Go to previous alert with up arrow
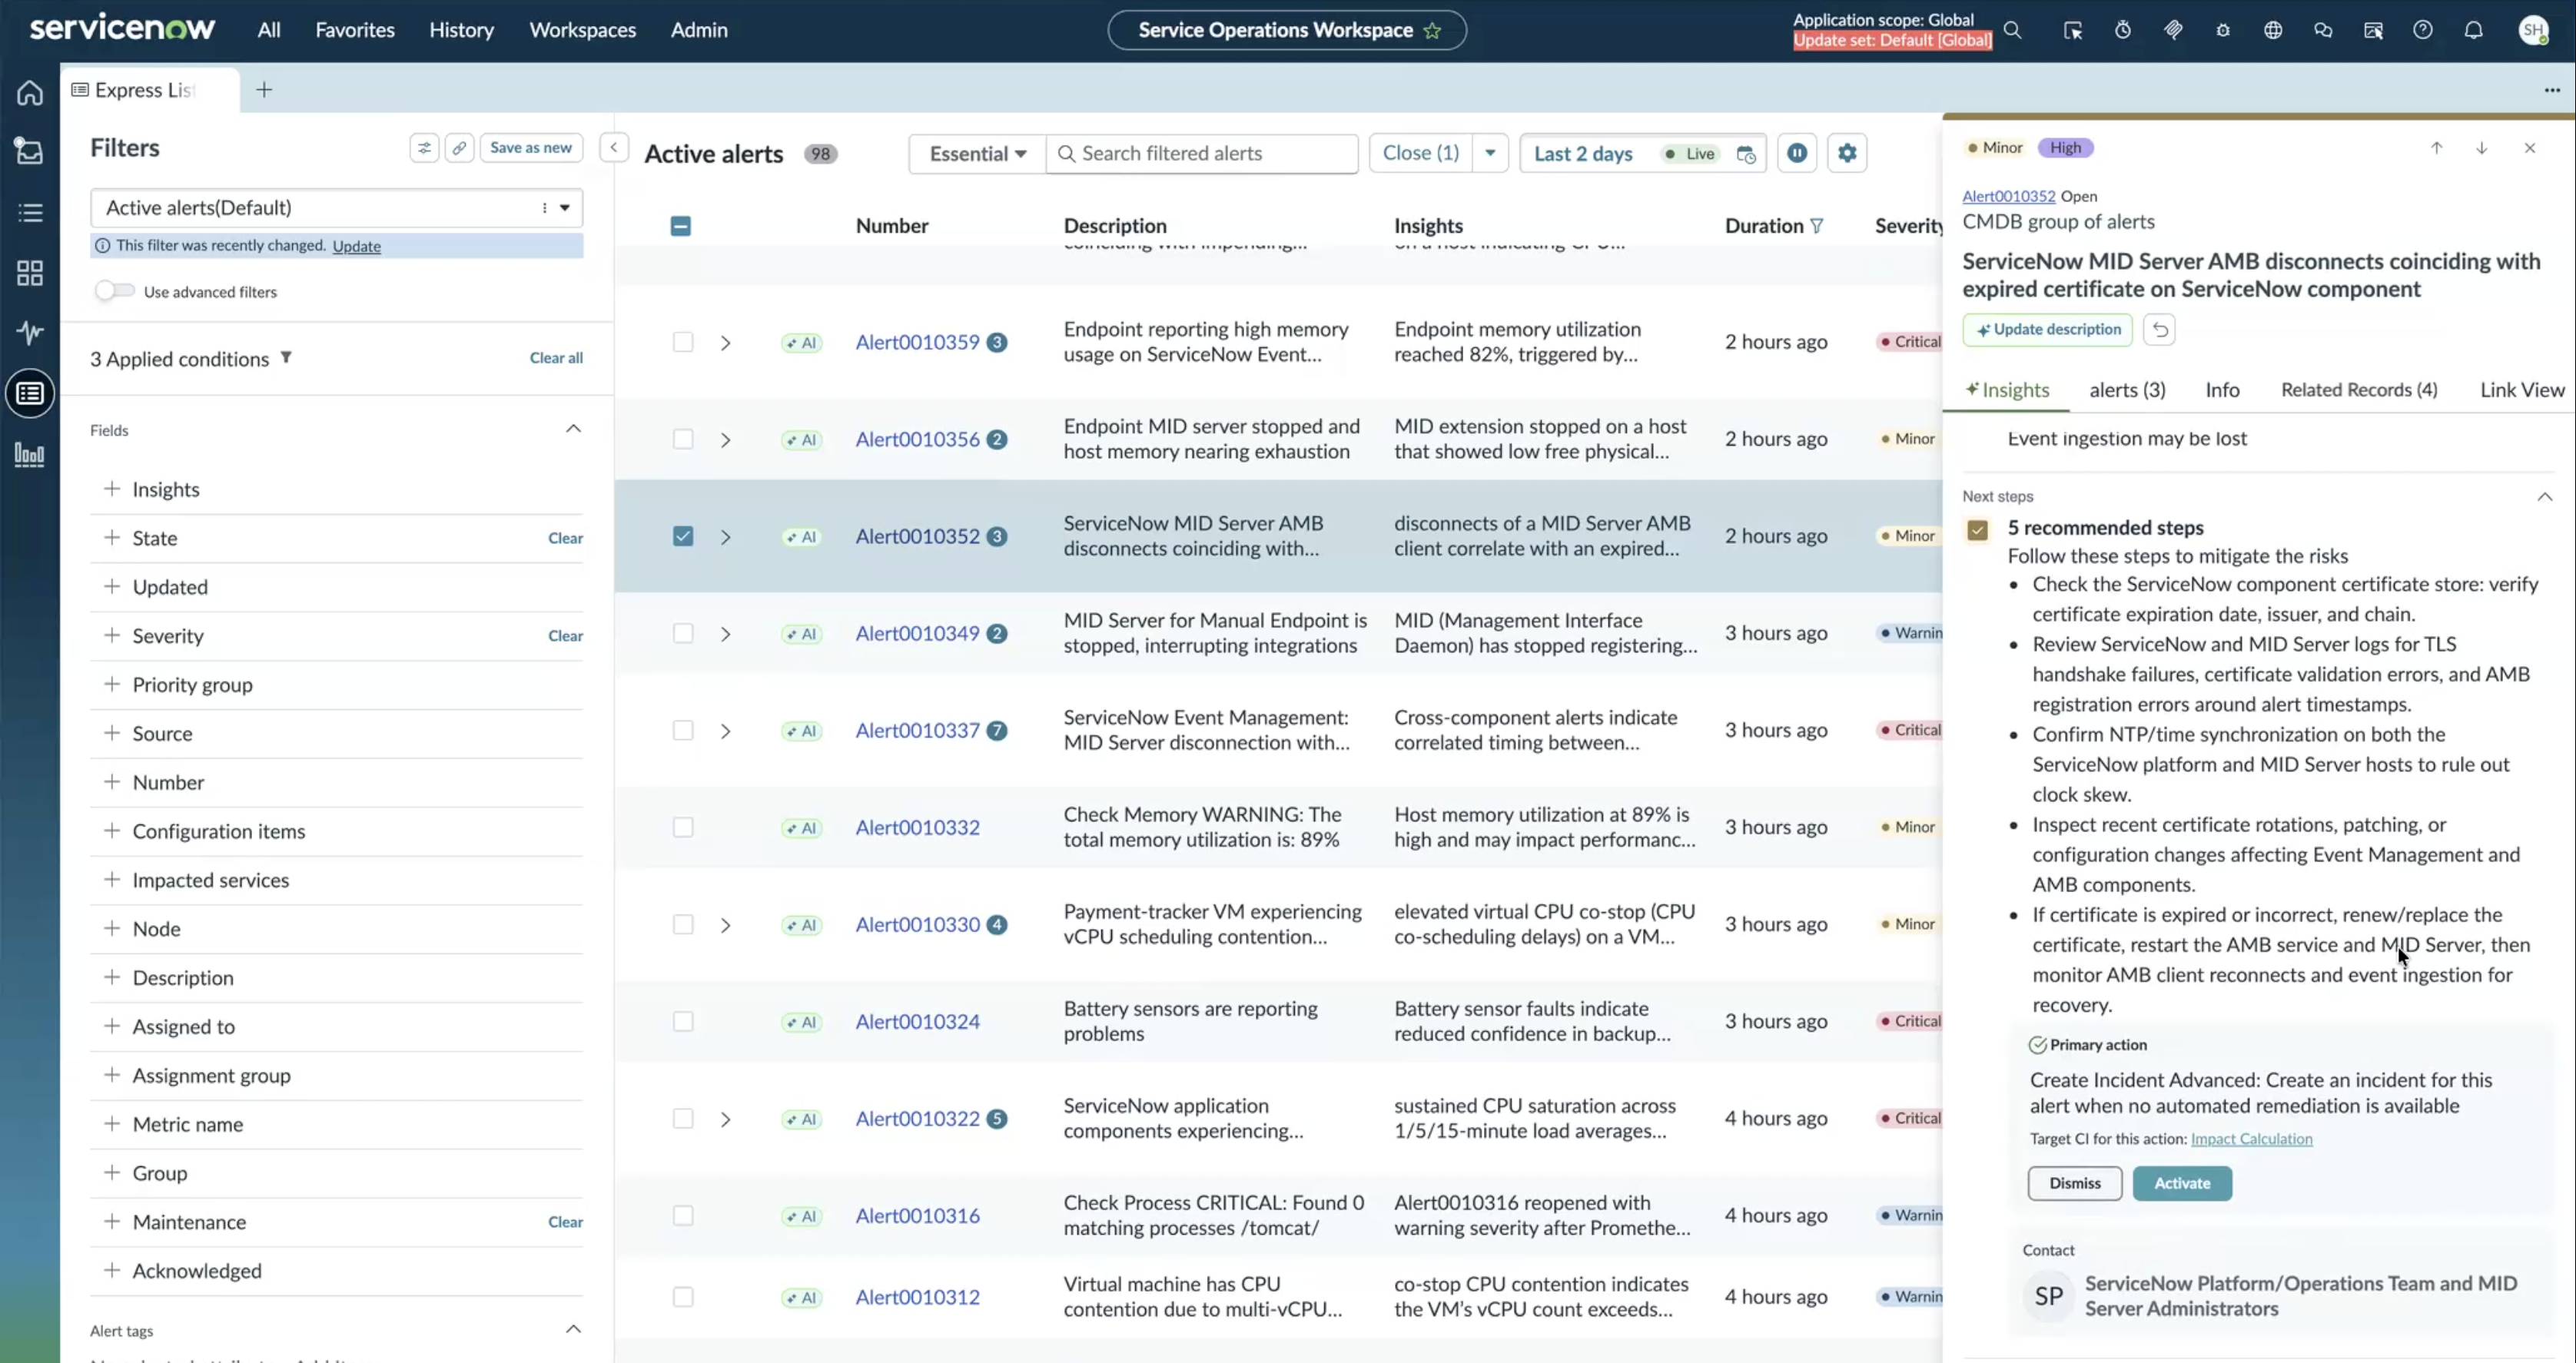The height and width of the screenshot is (1363, 2576). 2437,148
